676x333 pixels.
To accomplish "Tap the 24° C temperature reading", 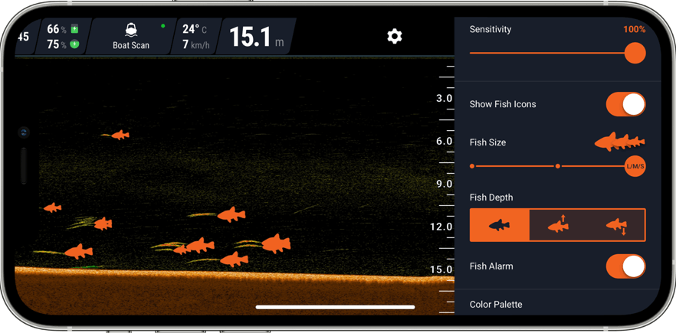I will tap(195, 29).
